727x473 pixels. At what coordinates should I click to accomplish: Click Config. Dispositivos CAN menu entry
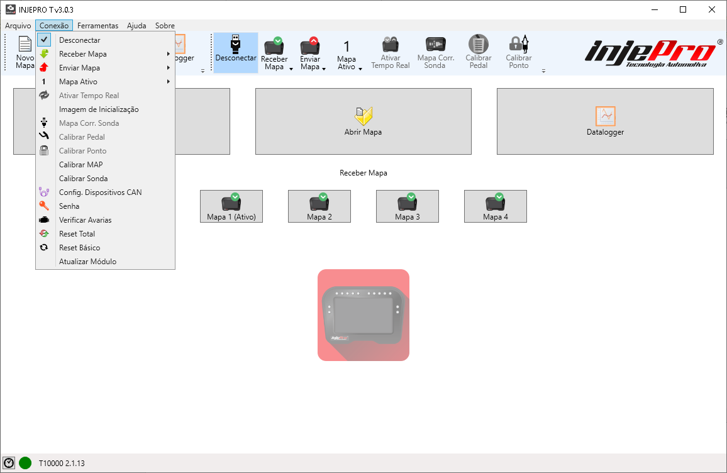(100, 192)
